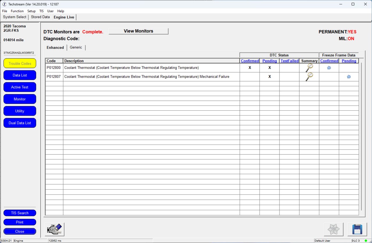The height and width of the screenshot is (243, 372).
Task: Open summary magnifier for P012800
Action: point(309,68)
